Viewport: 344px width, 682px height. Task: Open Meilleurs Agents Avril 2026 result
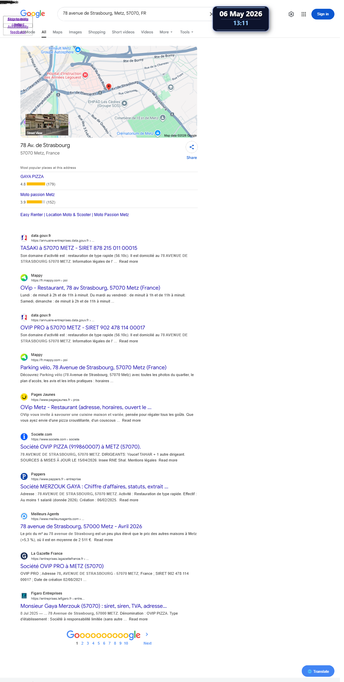click(x=81, y=526)
